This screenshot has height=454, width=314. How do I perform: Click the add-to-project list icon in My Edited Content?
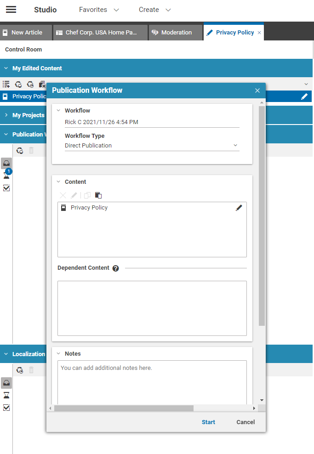(6, 84)
